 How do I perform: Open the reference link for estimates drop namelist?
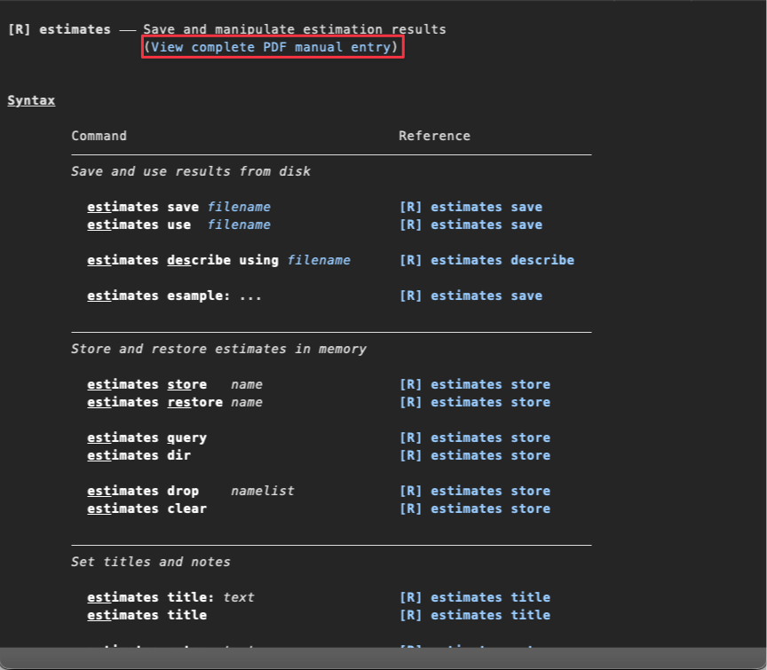pyautogui.click(x=474, y=491)
